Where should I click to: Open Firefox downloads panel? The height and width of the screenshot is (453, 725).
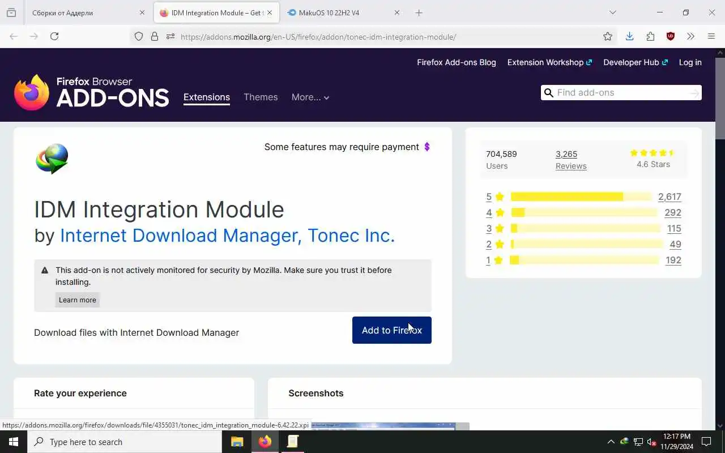(x=629, y=36)
